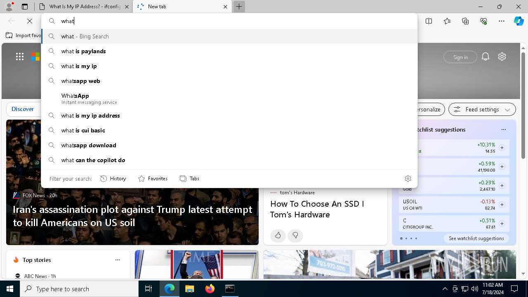This screenshot has height=297, width=528.
Task: Open Iran assassination plot headline
Action: pyautogui.click(x=132, y=216)
